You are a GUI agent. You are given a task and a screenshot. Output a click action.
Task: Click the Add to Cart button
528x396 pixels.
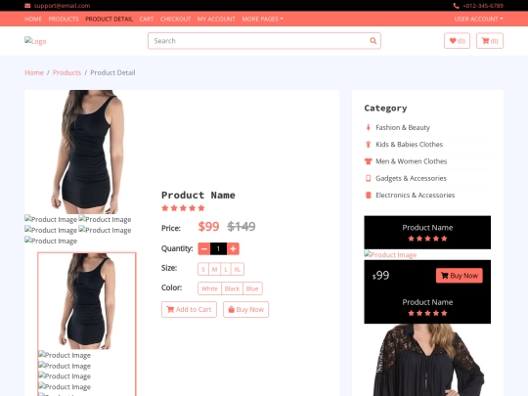point(189,309)
